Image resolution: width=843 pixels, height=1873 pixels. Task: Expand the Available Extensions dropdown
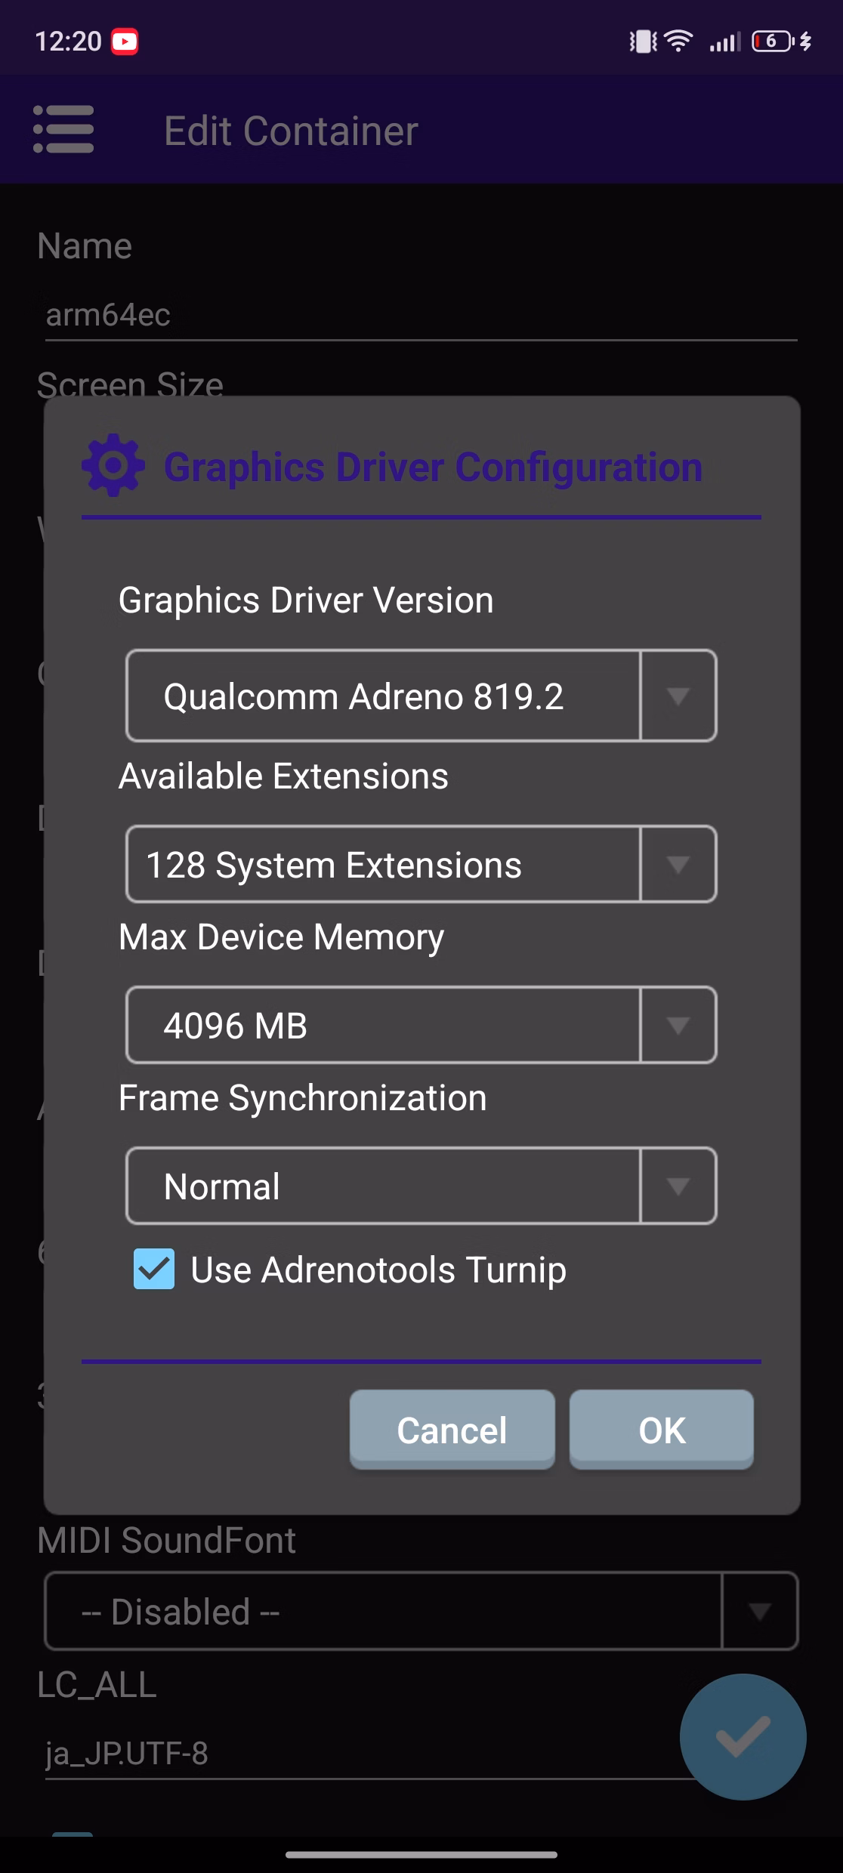pyautogui.click(x=421, y=864)
